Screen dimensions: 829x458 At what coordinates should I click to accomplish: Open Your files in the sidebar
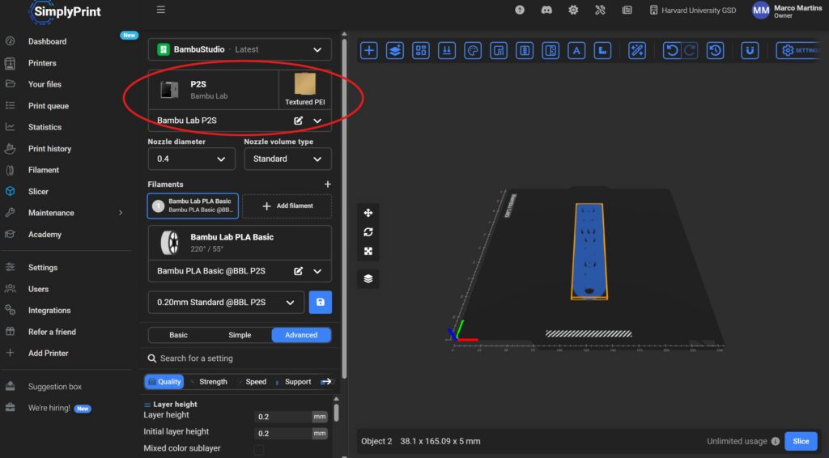click(45, 84)
